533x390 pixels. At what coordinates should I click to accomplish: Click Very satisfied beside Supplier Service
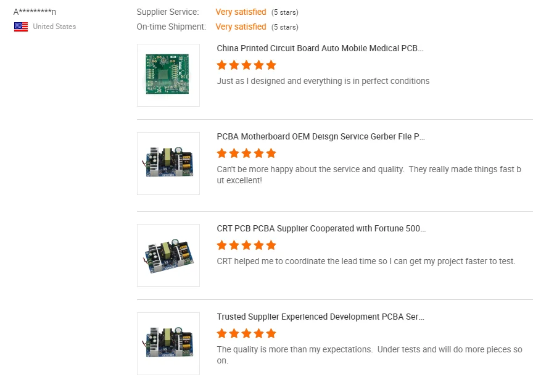[x=241, y=12]
